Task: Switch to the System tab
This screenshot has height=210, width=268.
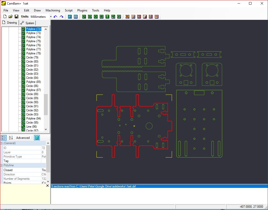Action: click(x=27, y=23)
